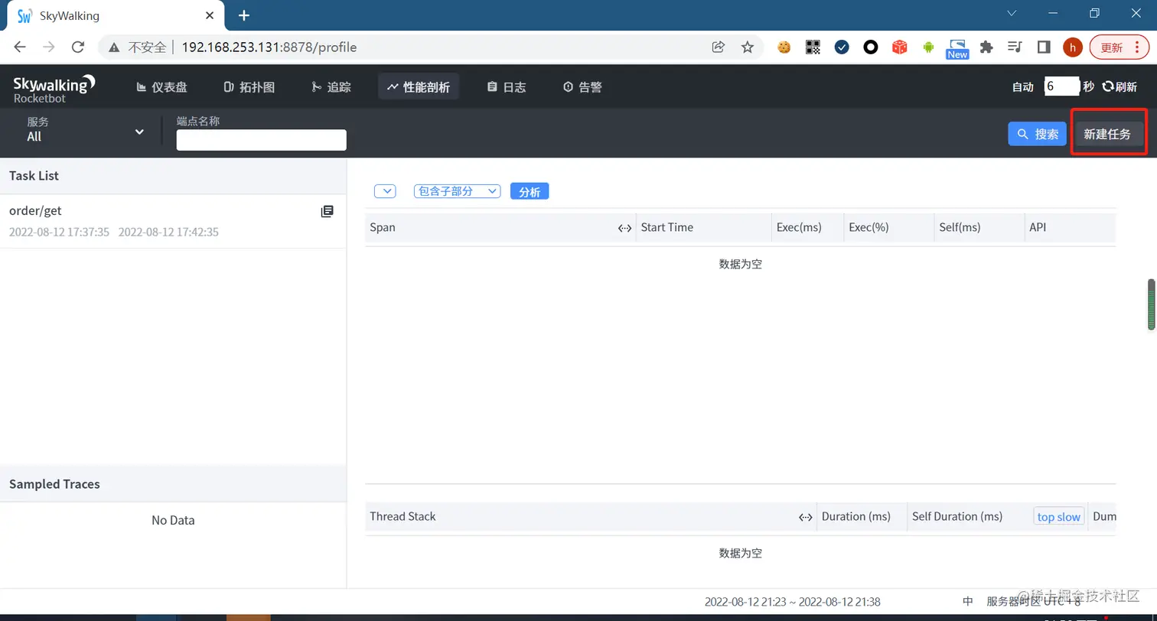Click the 搜索 search button
This screenshot has width=1157, height=621.
click(x=1037, y=134)
